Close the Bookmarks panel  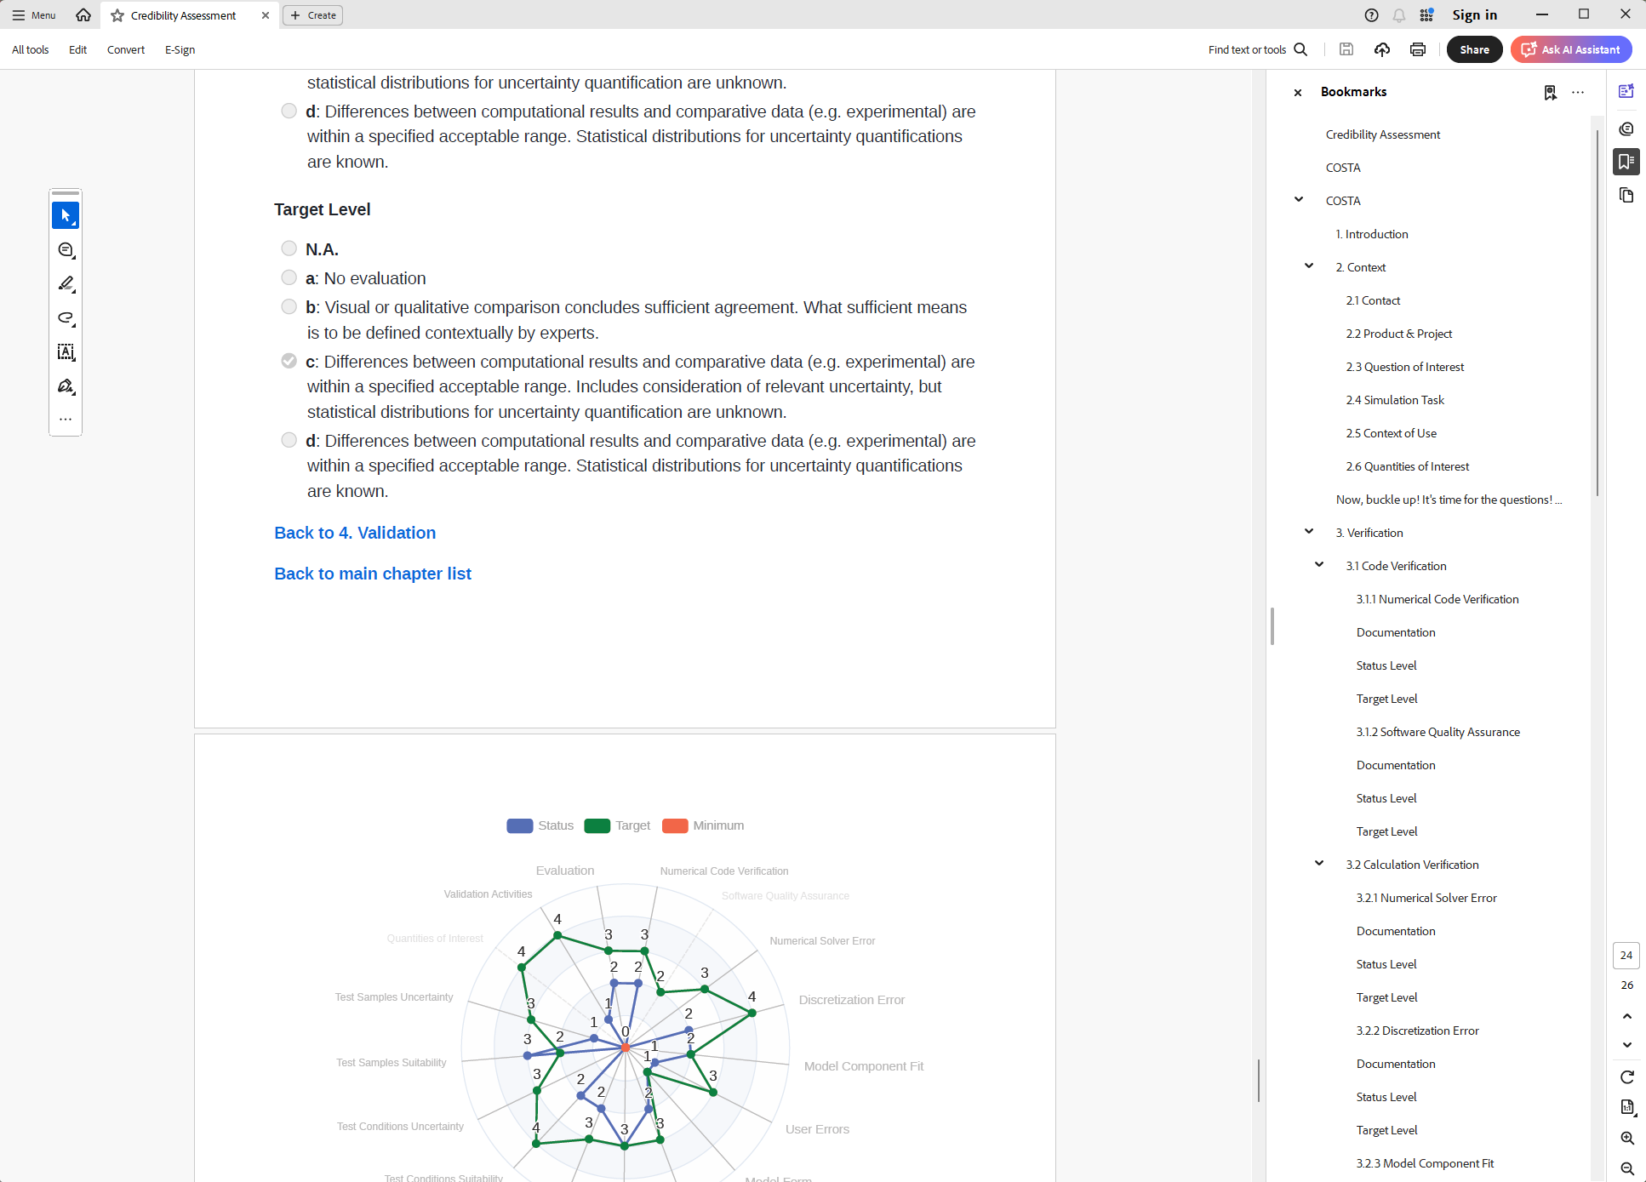1298,92
